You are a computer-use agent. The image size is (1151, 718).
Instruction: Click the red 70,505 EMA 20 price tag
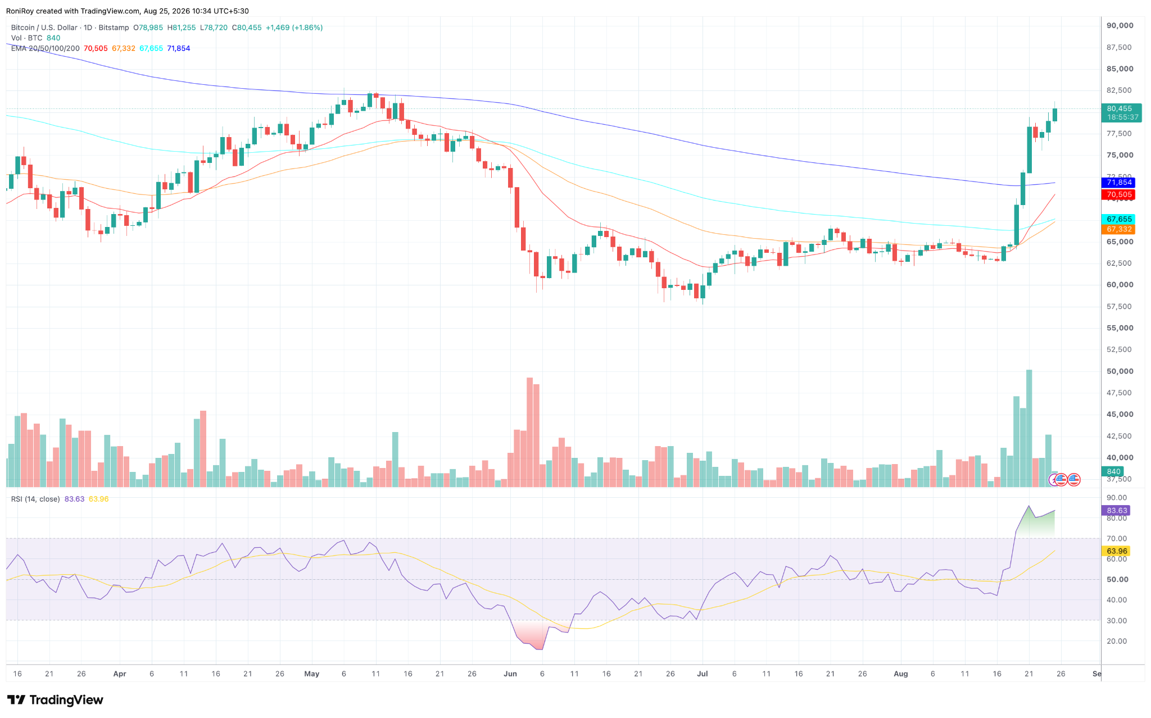1119,195
